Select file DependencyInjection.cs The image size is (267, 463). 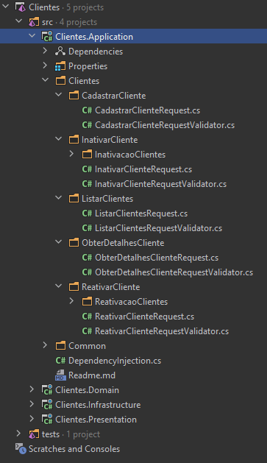coord(115,361)
